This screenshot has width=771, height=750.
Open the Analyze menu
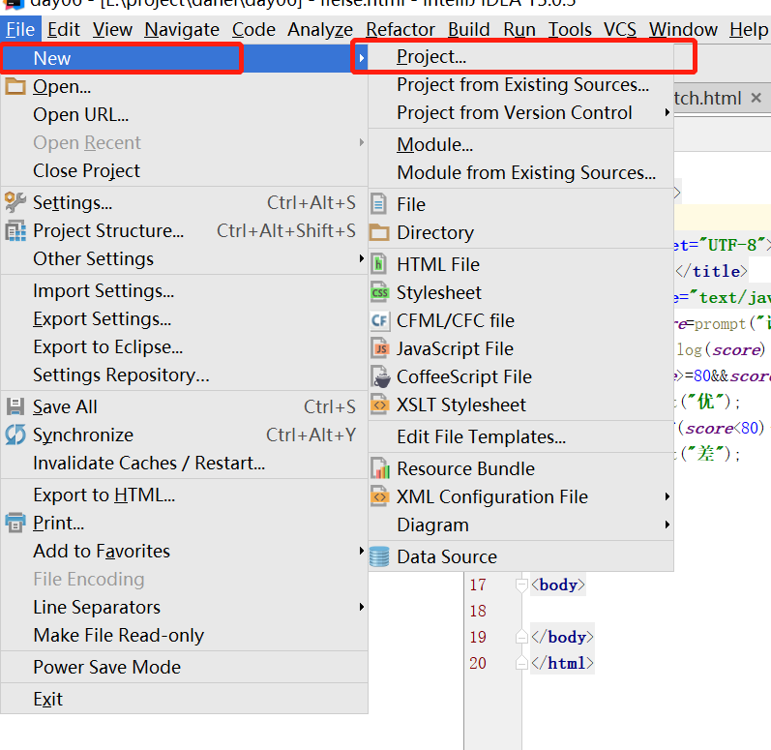click(320, 29)
